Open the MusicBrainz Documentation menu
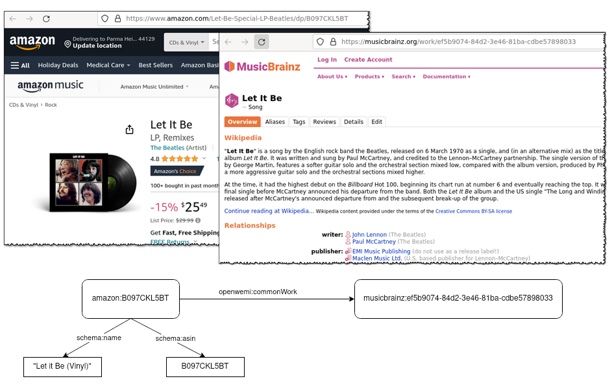This screenshot has height=392, width=612. click(x=447, y=76)
